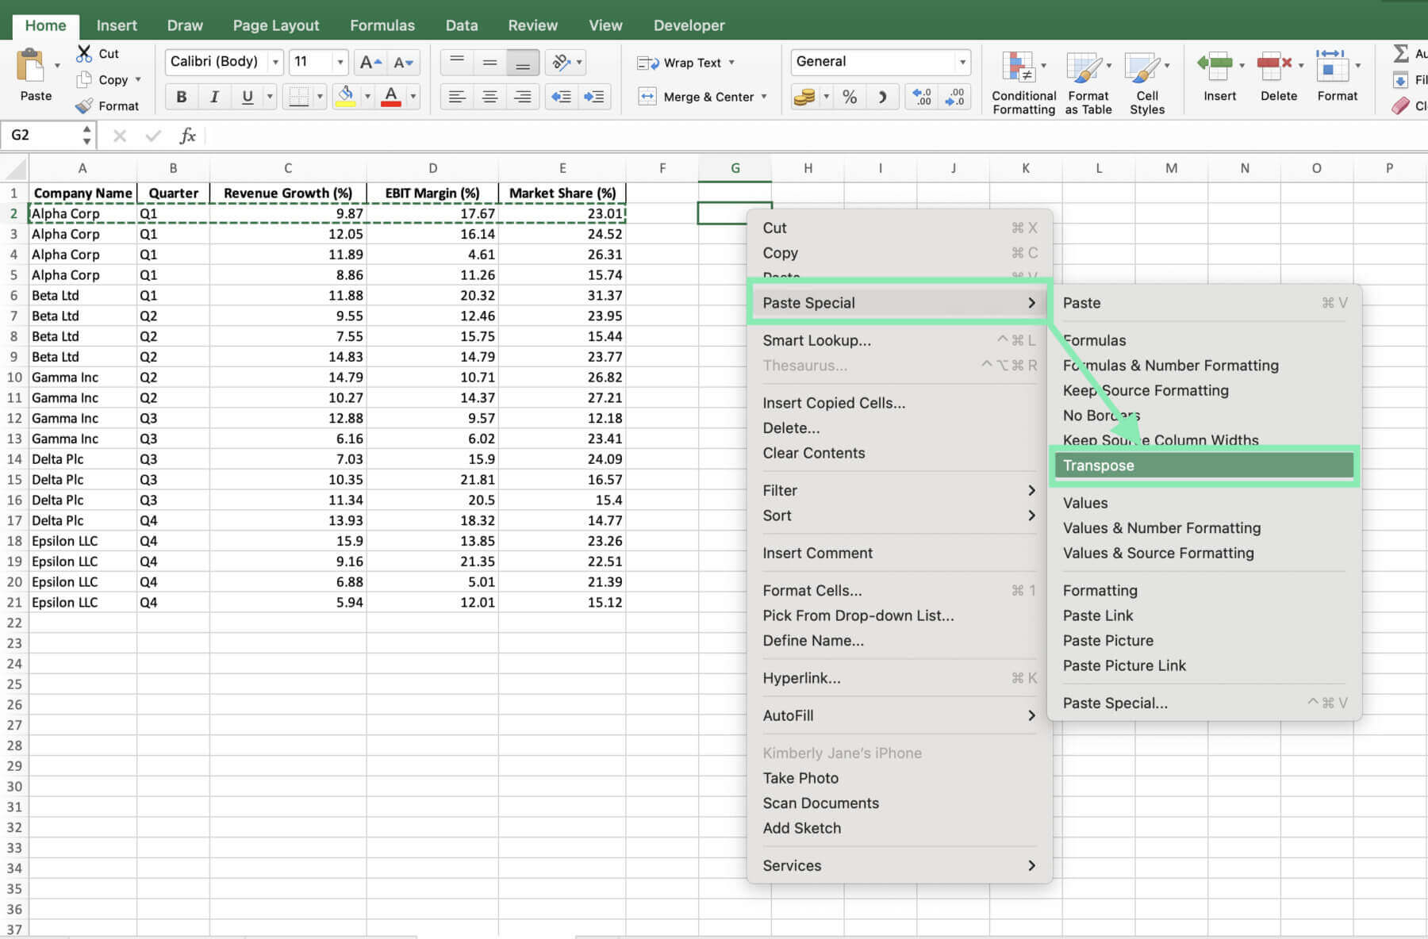Image resolution: width=1428 pixels, height=939 pixels.
Task: Toggle underline formatting
Action: tap(248, 97)
